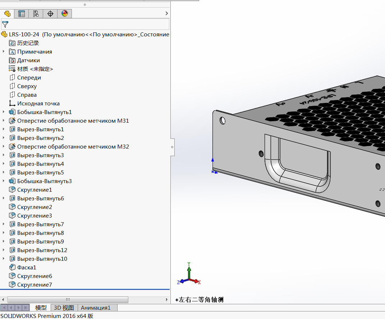
Task: Expand the Бобышка-Вытянуть1 feature node
Action: coord(4,112)
